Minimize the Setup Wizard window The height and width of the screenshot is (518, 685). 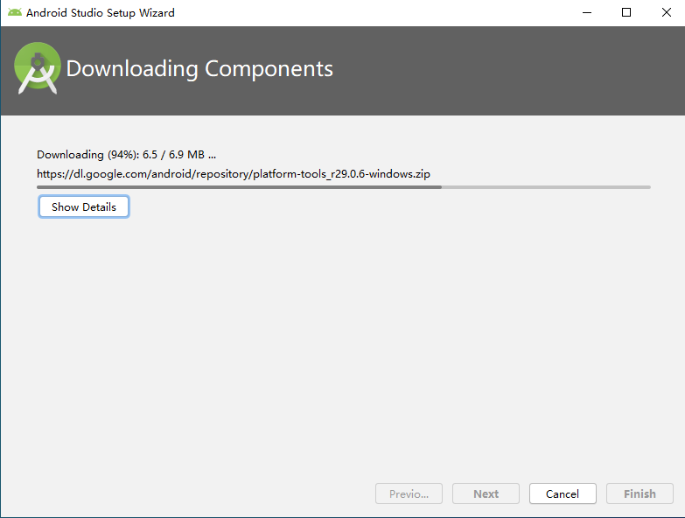587,12
